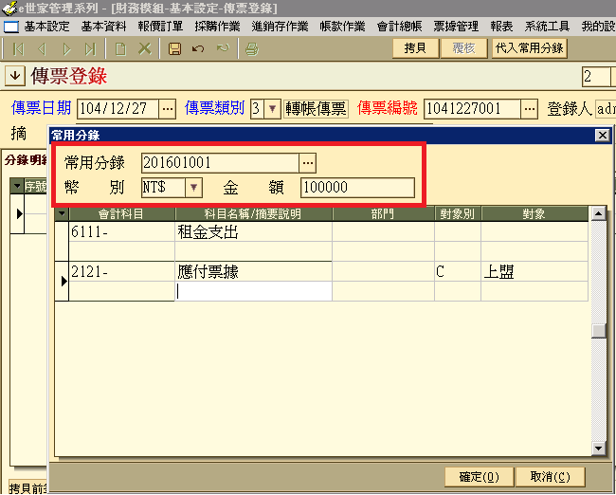Click the 取消(C) button

pos(550,476)
